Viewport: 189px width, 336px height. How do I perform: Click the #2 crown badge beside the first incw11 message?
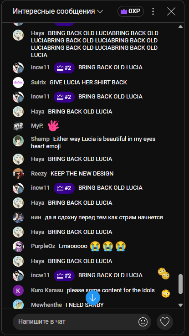coord(64,68)
